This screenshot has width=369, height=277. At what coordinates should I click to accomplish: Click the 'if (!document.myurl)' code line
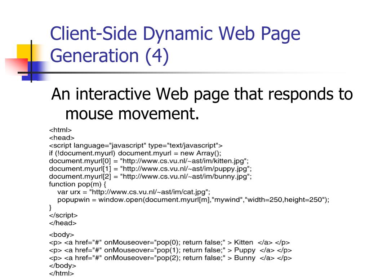[135, 153]
